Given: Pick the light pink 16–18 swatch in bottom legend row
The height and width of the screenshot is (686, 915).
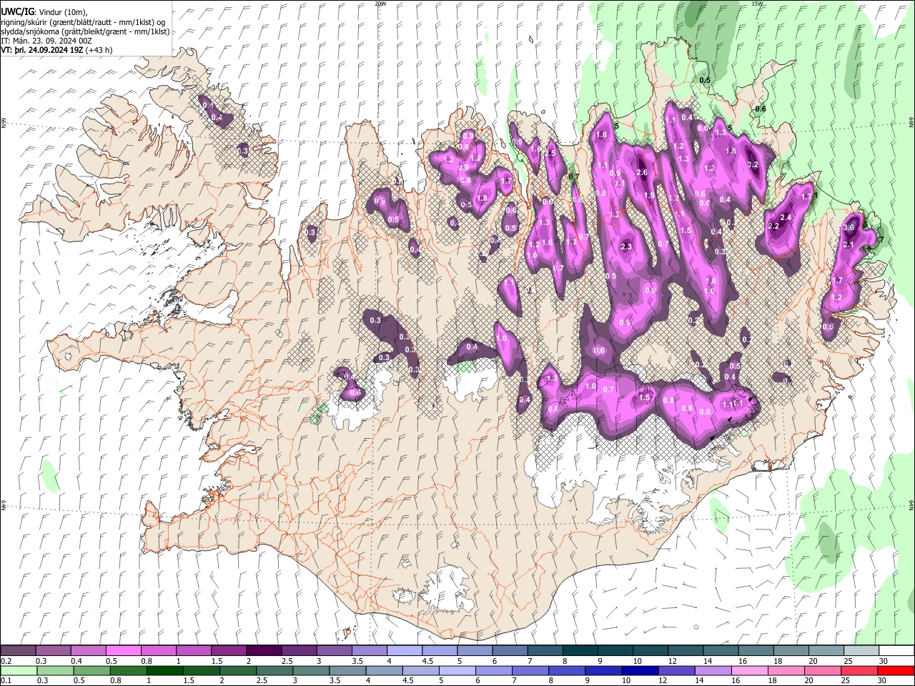Looking at the screenshot, I should tap(749, 671).
